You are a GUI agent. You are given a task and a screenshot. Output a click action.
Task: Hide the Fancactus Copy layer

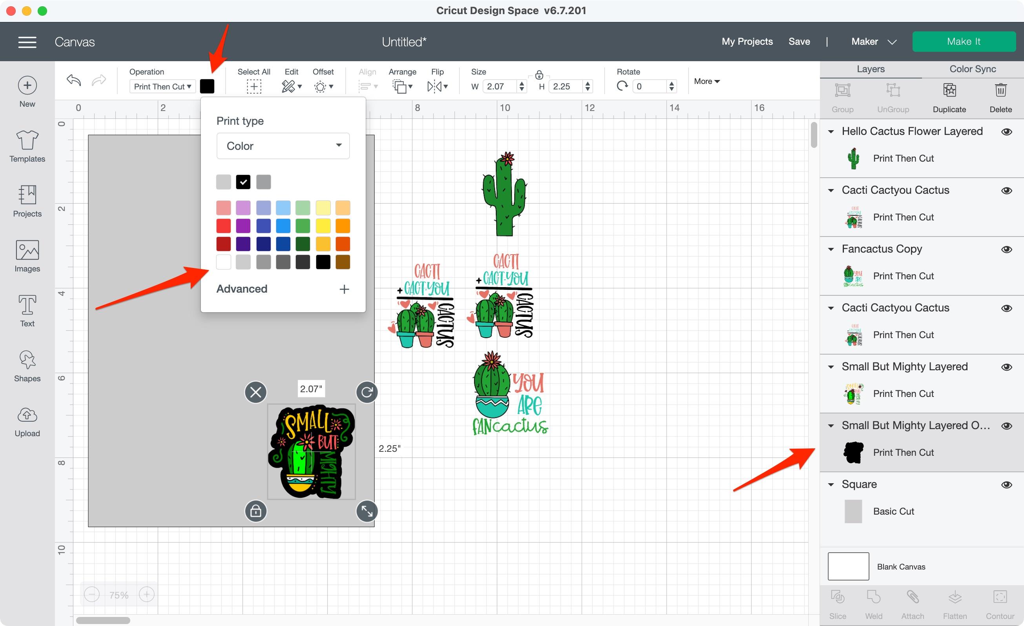(x=1006, y=249)
